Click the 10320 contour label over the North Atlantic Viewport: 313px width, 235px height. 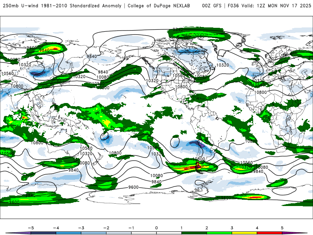[223, 65]
